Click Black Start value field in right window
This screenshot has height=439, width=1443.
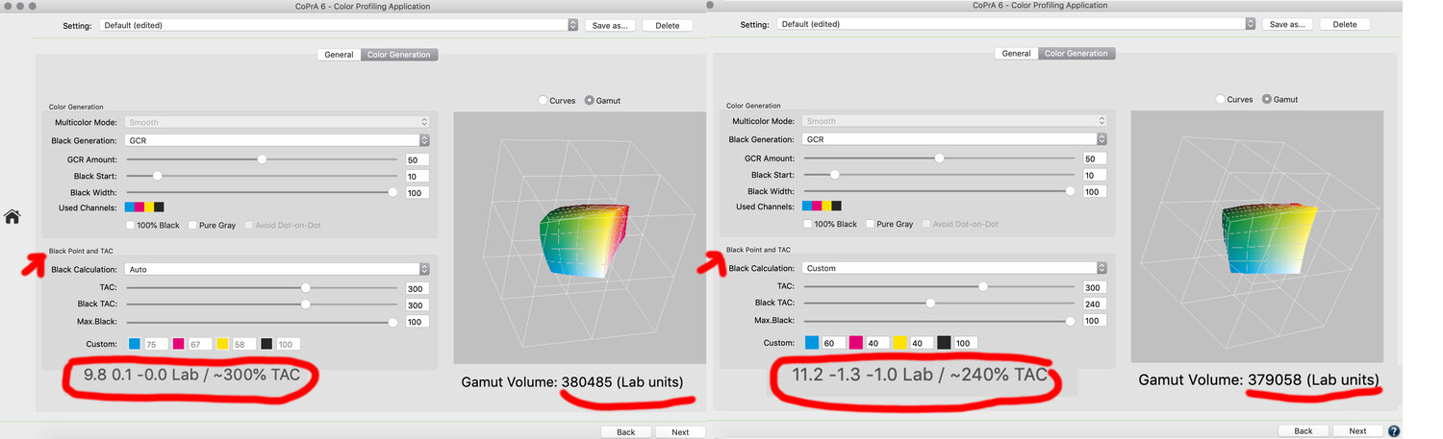tap(1094, 175)
